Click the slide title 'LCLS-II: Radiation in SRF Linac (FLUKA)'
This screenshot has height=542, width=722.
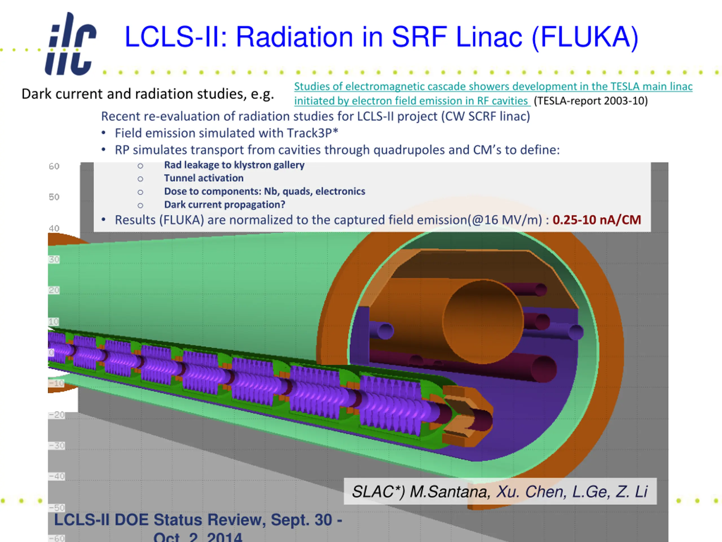(x=381, y=37)
